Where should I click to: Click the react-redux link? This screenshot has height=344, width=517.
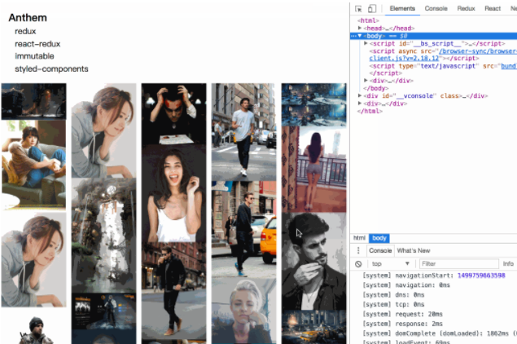click(37, 44)
